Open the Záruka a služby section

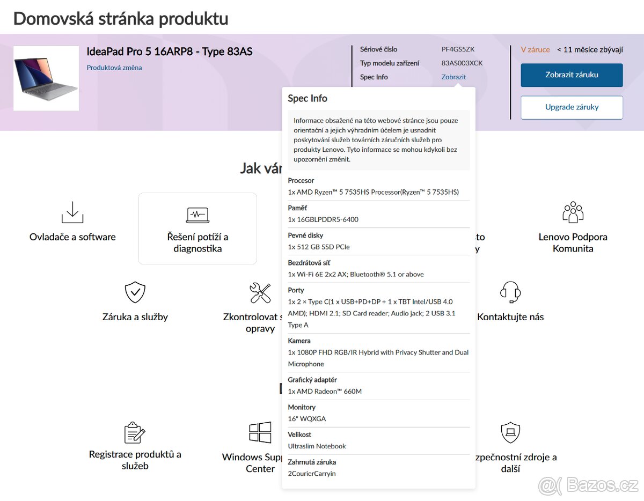pos(135,317)
